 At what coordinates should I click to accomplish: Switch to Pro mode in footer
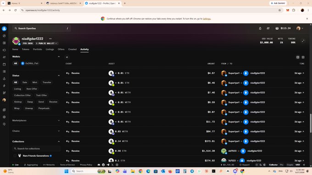[x=281, y=164]
